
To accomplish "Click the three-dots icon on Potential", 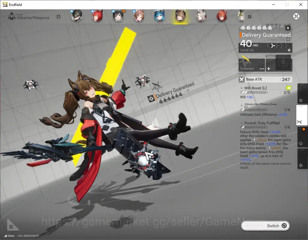I will (x=262, y=69).
